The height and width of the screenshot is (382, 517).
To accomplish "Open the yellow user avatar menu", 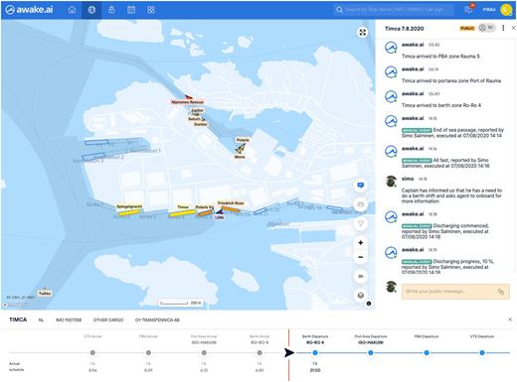I will [x=506, y=10].
